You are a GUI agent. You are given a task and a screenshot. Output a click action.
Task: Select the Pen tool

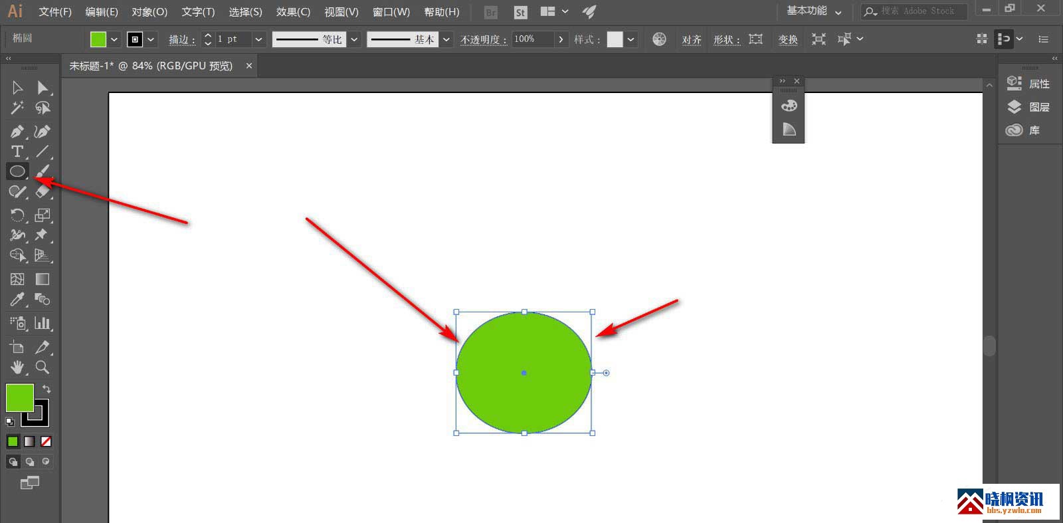point(17,132)
